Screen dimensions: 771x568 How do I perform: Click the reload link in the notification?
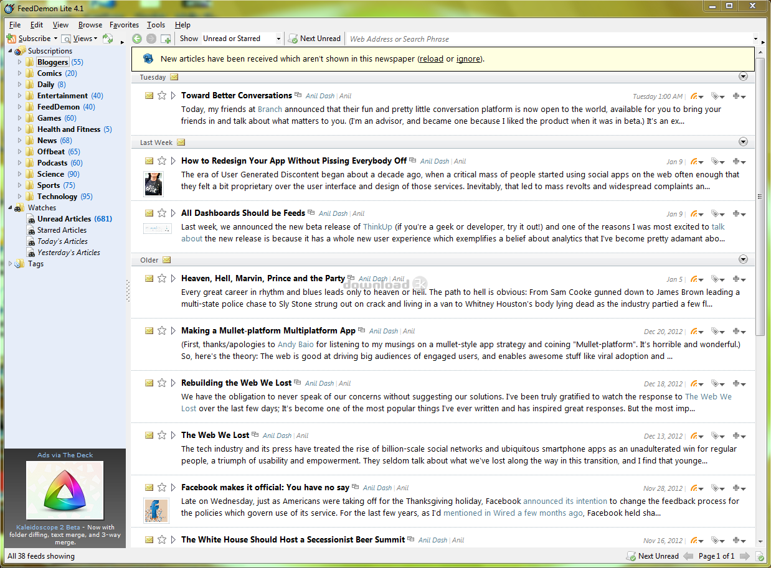pos(432,59)
